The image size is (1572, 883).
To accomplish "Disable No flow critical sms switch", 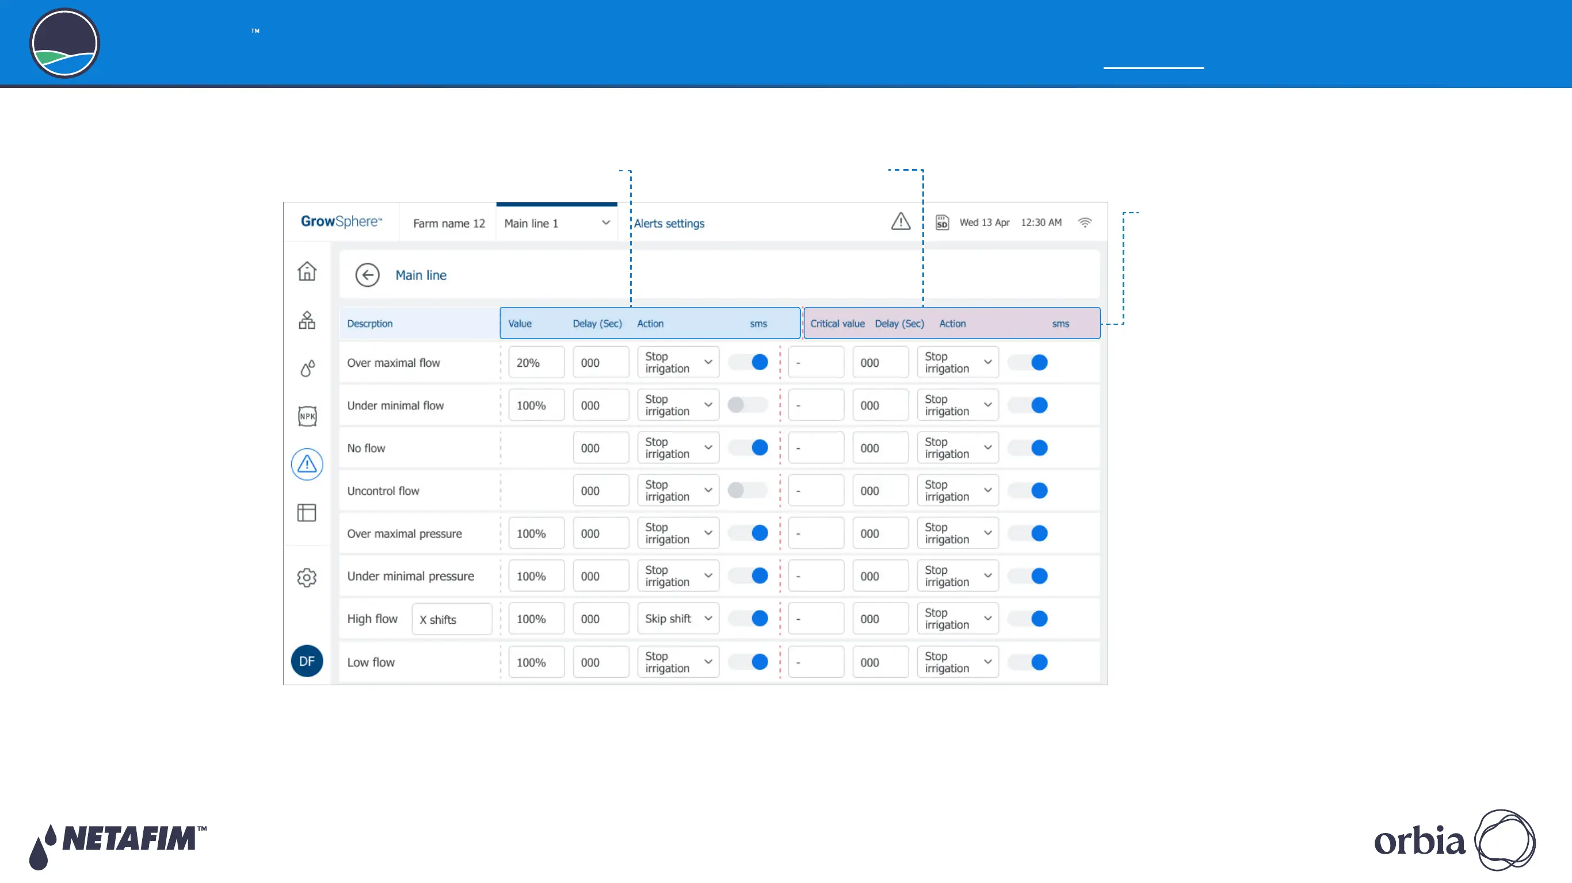I will tap(1028, 448).
